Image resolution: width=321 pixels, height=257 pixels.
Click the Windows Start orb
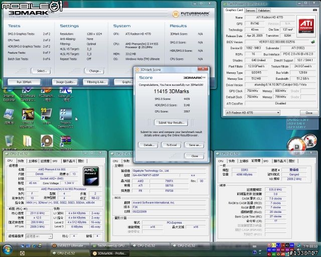7,249
